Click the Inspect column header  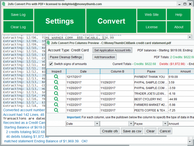(x=56, y=71)
